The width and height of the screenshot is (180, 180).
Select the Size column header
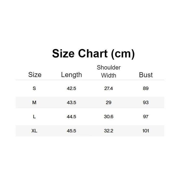tap(35, 75)
